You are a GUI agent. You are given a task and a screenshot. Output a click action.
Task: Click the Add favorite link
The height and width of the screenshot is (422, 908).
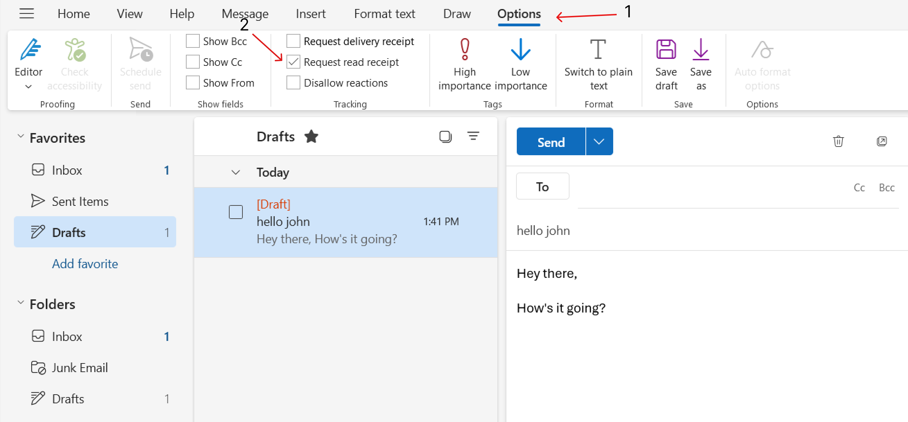point(85,263)
